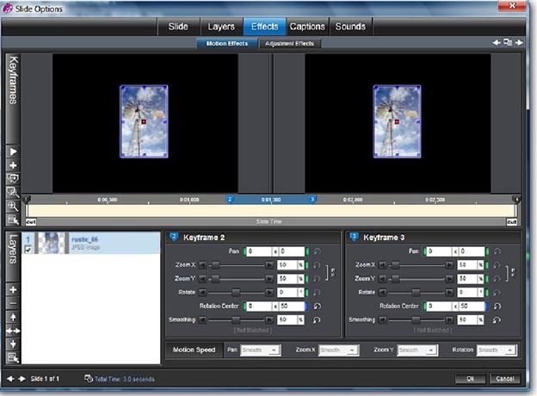This screenshot has width=537, height=396.
Task: Open the Pan motion speed dropdown
Action: tap(261, 350)
